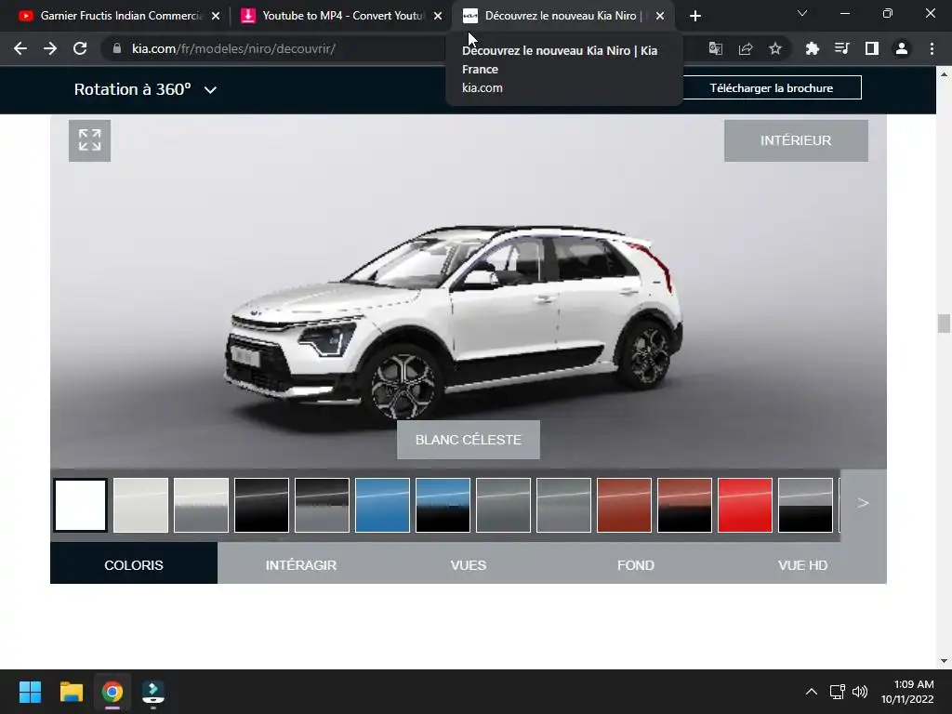Open a new browser tab

695,16
